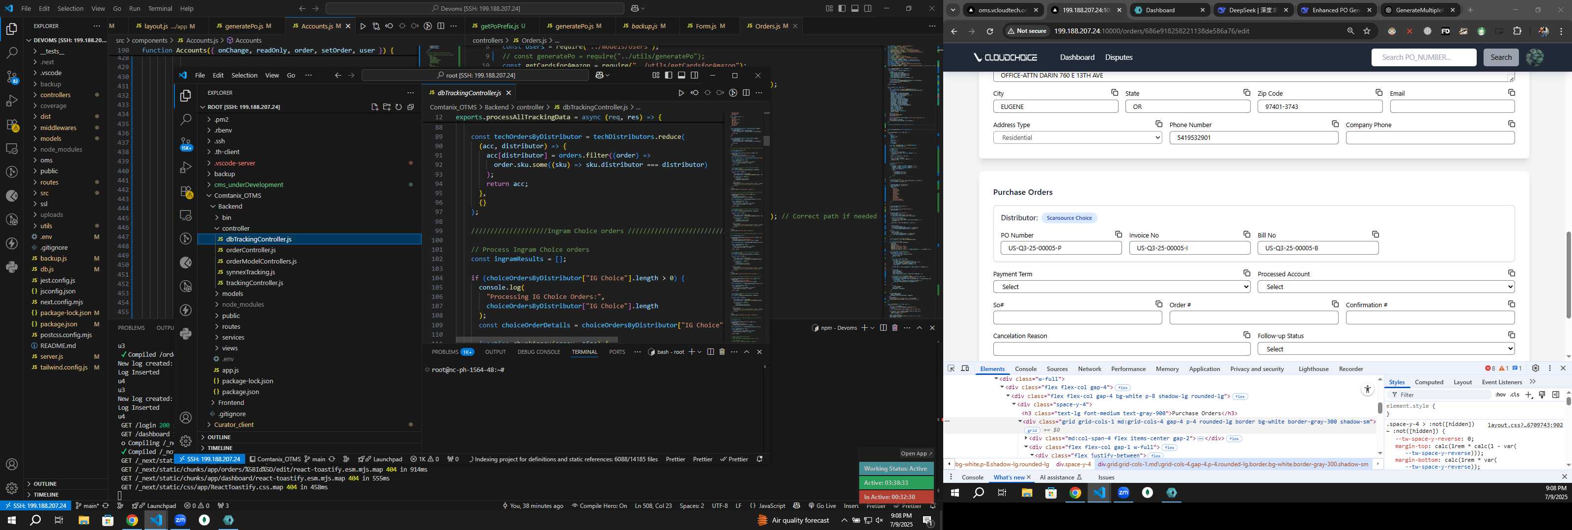The height and width of the screenshot is (530, 1572).
Task: Open the Follow-up Status select dropdown
Action: [1385, 349]
